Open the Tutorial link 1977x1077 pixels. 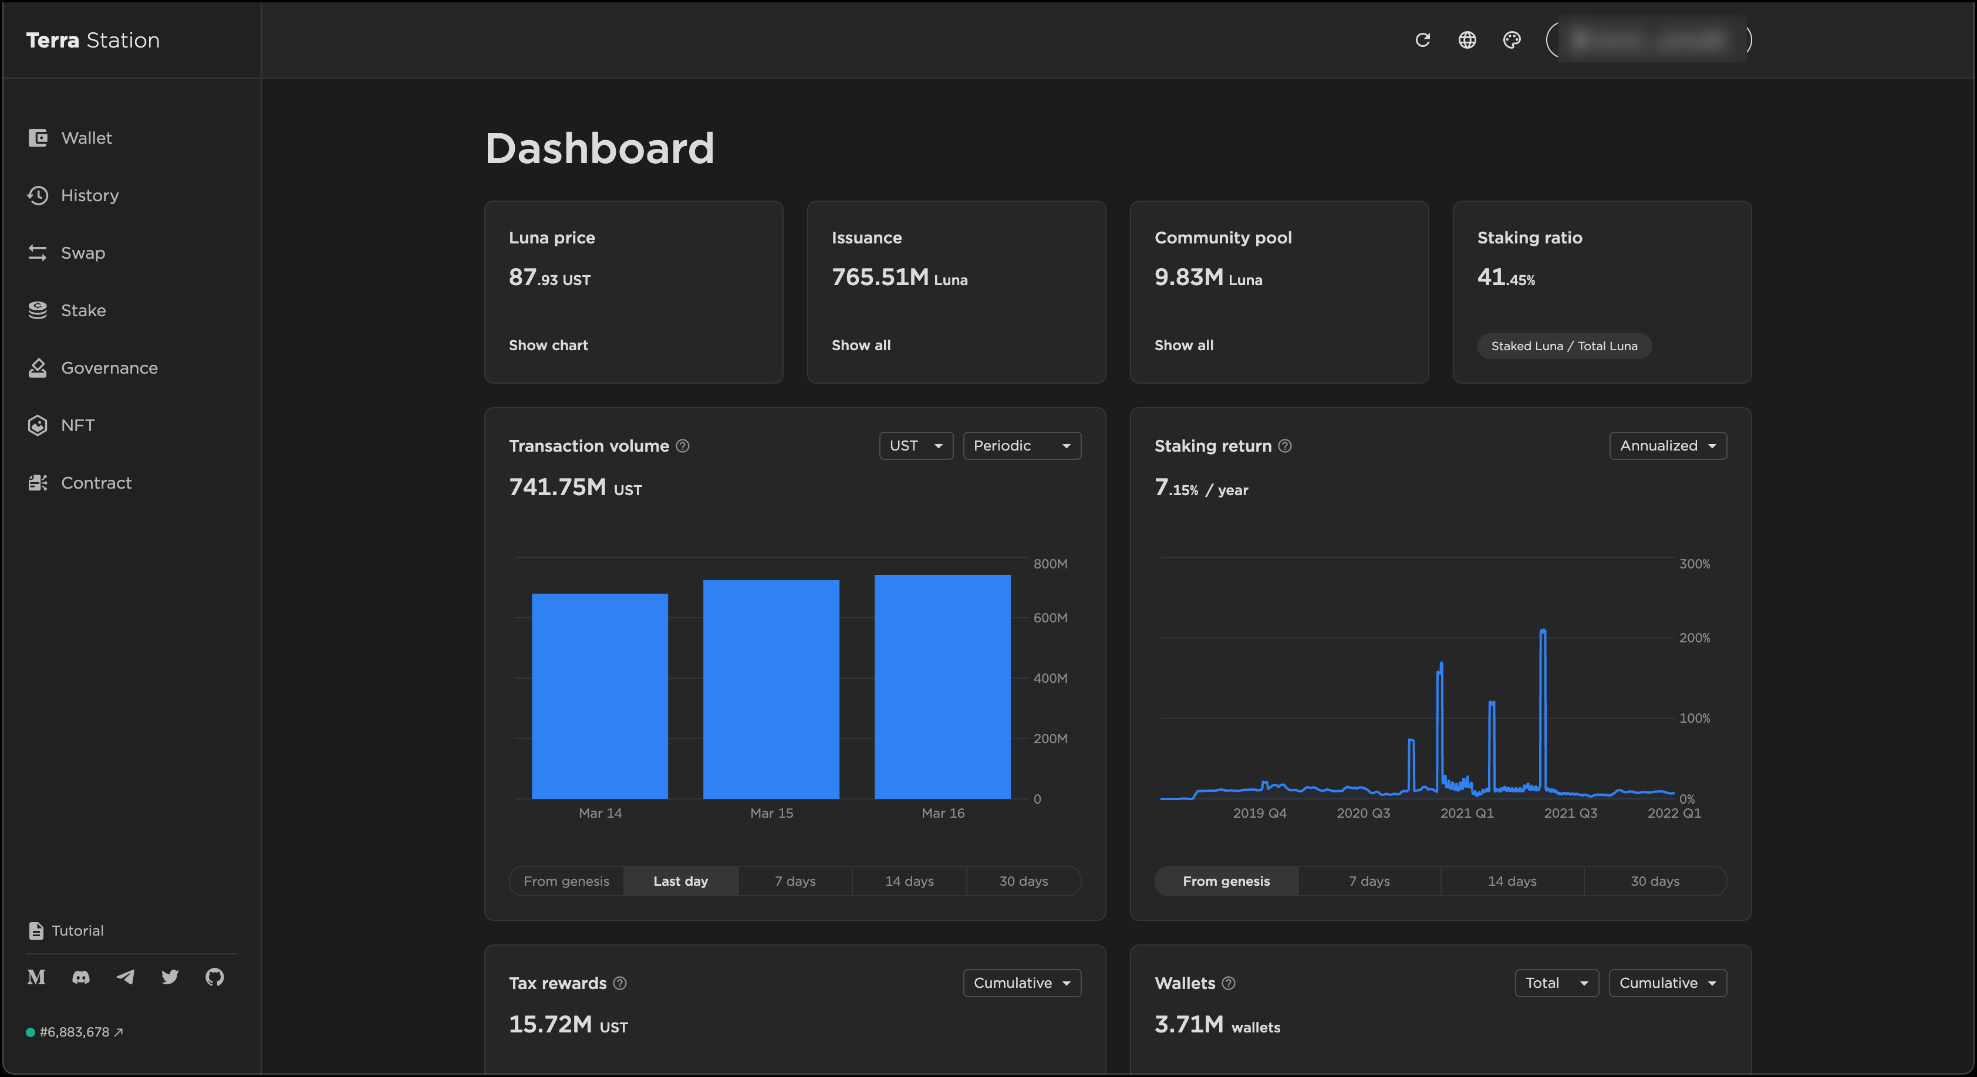(x=77, y=930)
